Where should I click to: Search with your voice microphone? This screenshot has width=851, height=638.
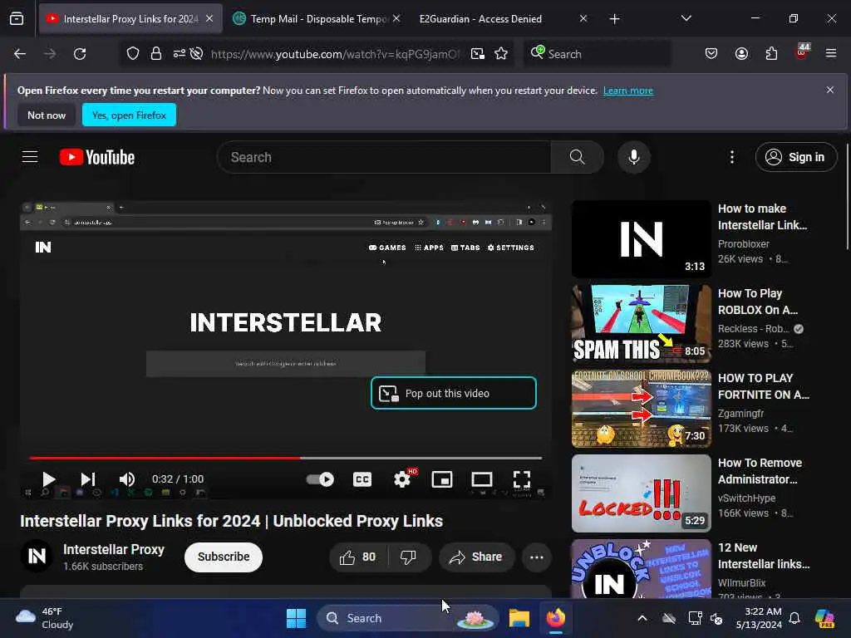[633, 157]
